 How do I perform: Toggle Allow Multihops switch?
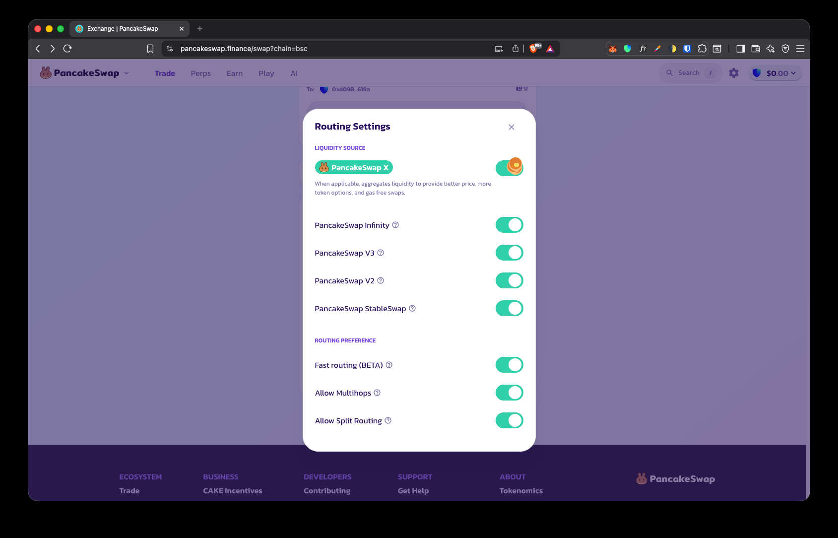(x=510, y=393)
